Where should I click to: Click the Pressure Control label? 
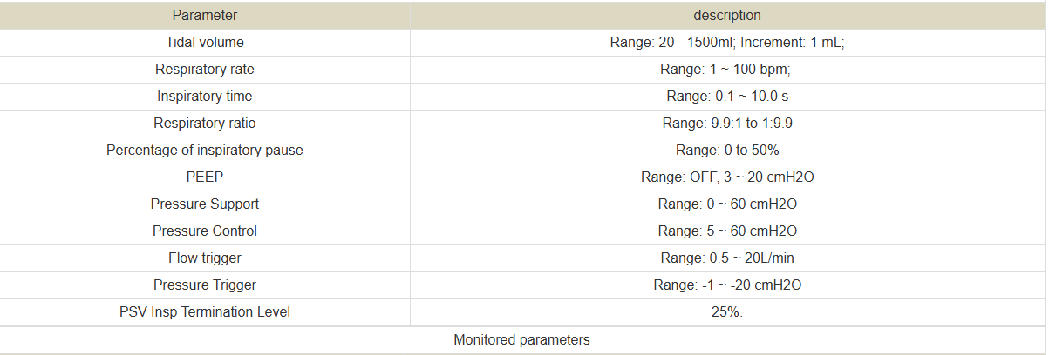click(205, 231)
